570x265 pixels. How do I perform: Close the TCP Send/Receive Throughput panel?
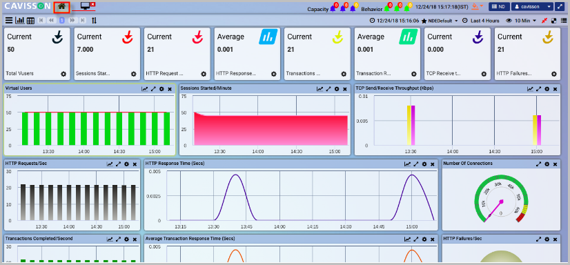[555, 89]
